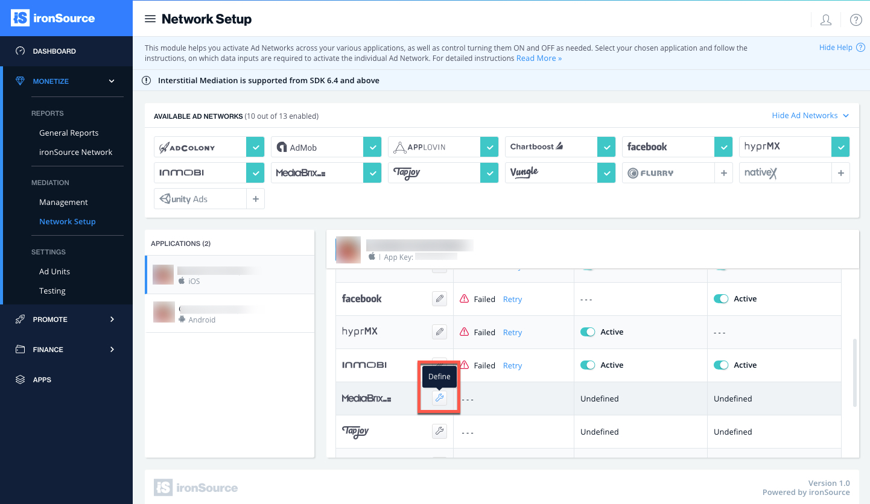Click the wrench icon for Tapjoy
This screenshot has width=870, height=504.
(439, 431)
